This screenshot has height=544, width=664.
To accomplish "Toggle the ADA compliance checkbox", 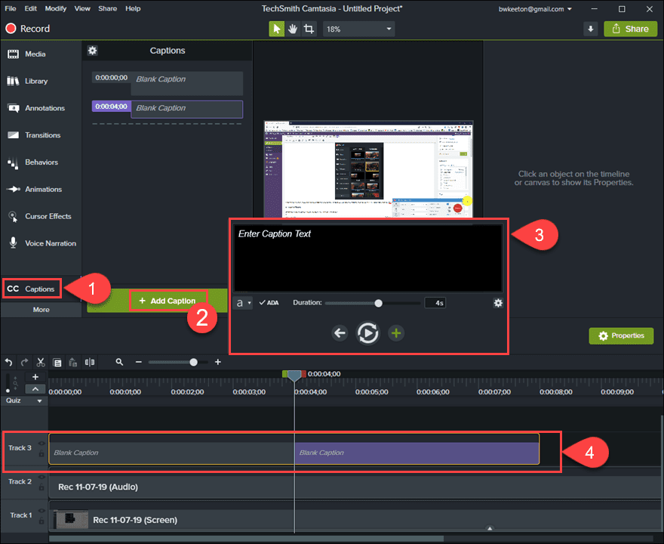I will [x=269, y=302].
